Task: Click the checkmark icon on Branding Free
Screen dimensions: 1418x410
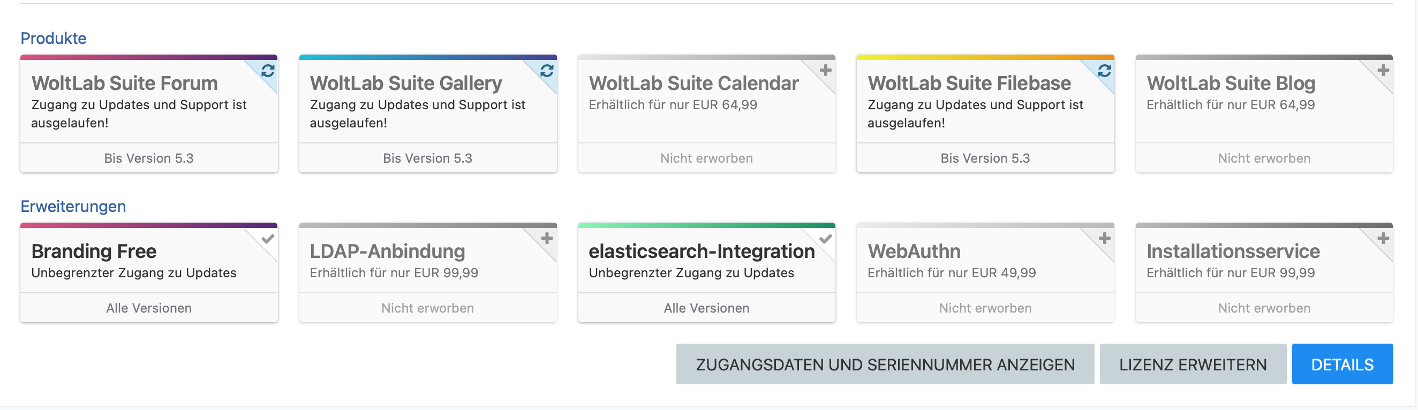Action: pyautogui.click(x=268, y=239)
